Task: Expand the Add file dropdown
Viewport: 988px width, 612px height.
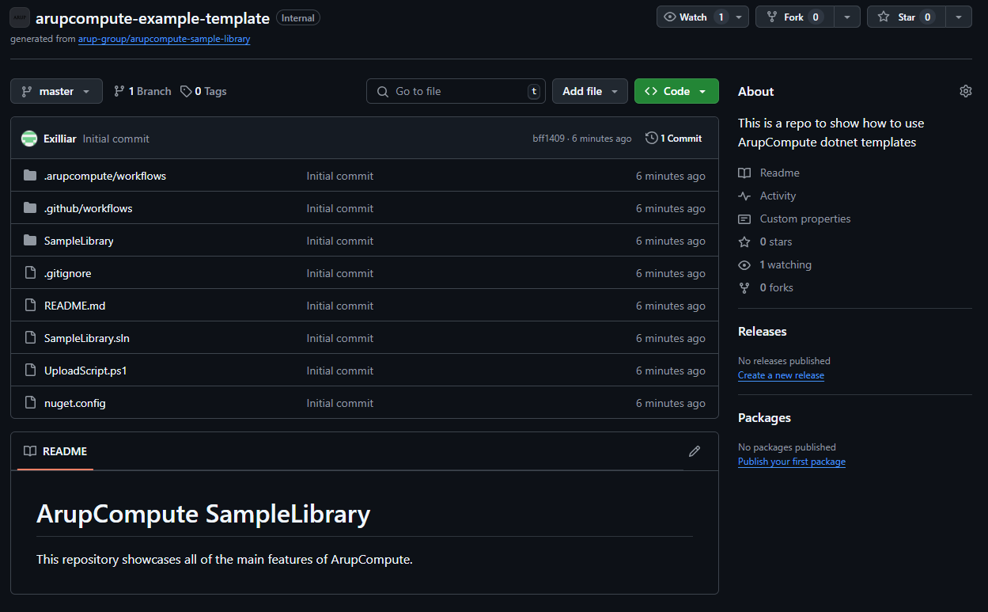Action: pos(590,91)
